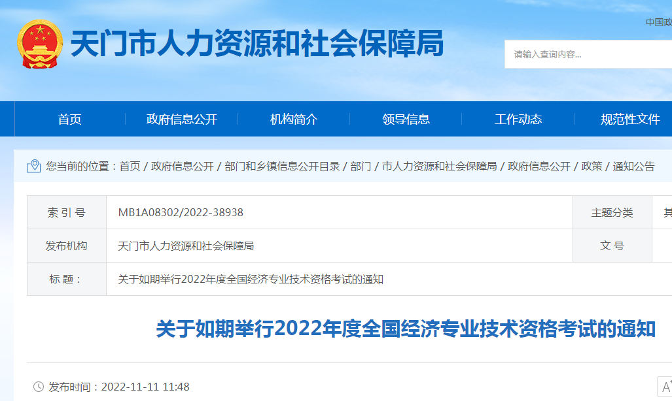The image size is (672, 401).
Task: Click publish time 2022-11-11 11:48
Action: (145, 387)
